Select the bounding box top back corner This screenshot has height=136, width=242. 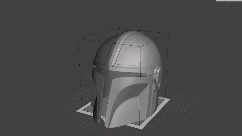(x=114, y=28)
